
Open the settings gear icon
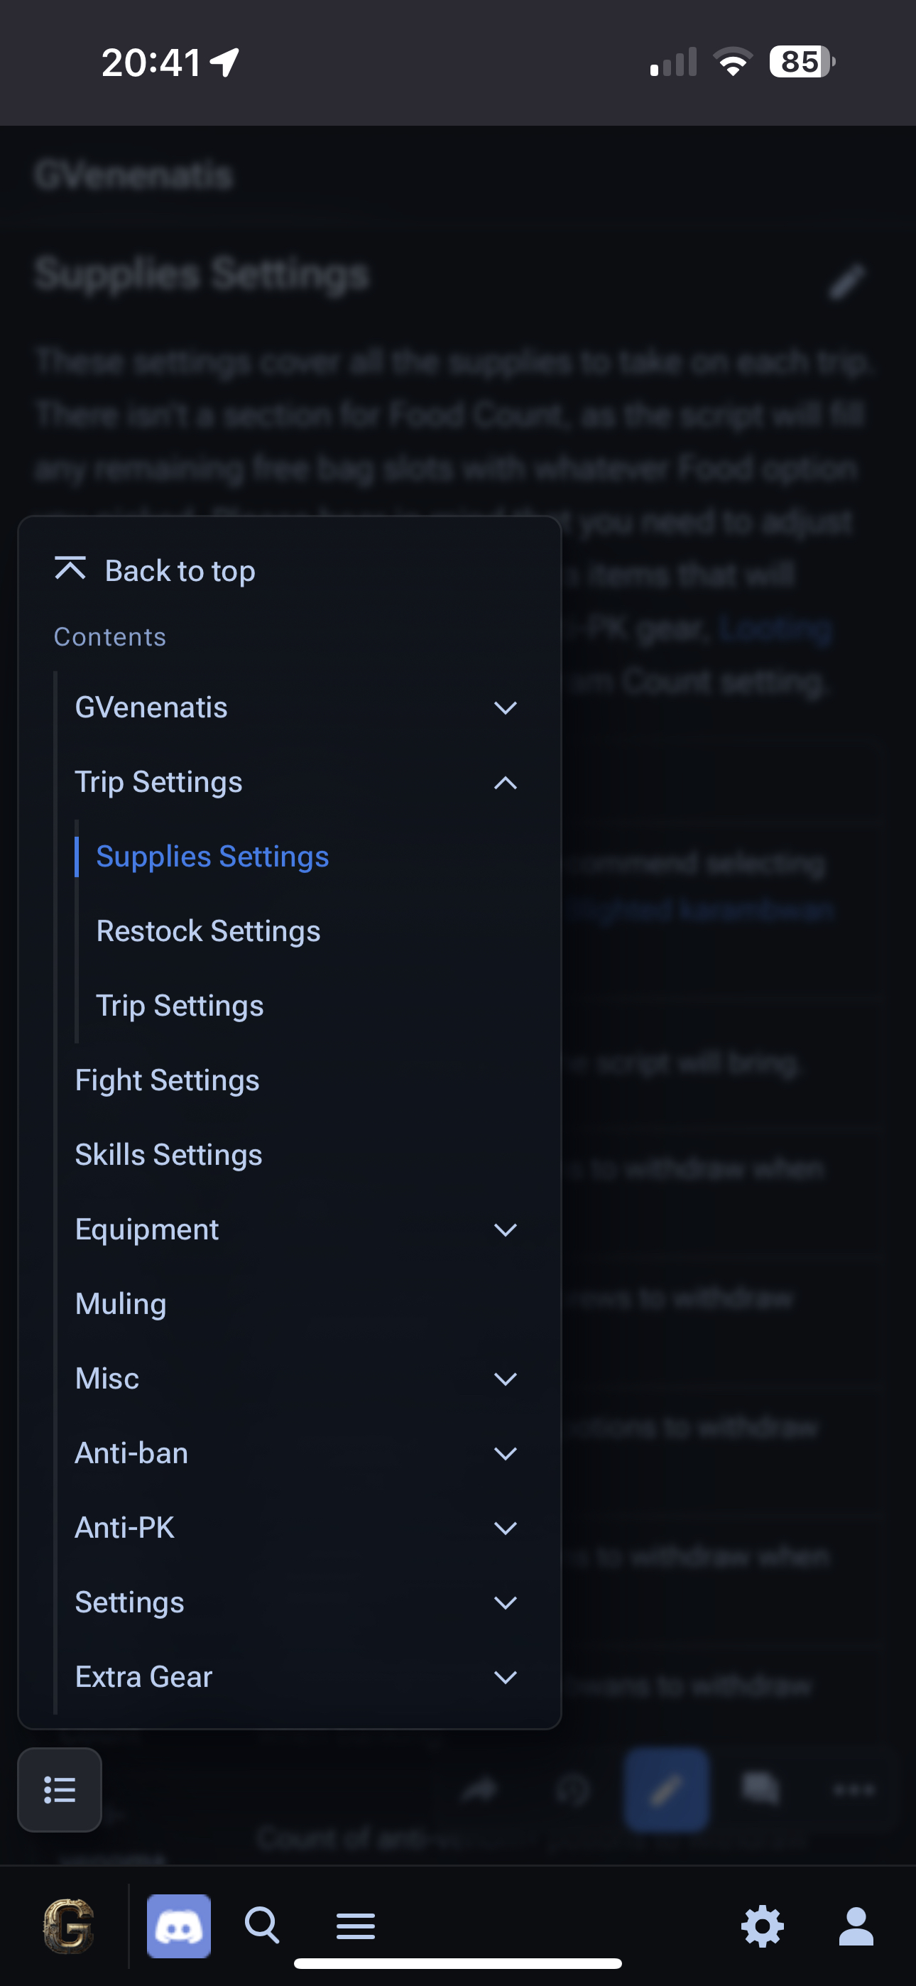click(763, 1926)
